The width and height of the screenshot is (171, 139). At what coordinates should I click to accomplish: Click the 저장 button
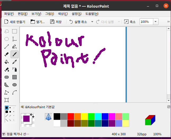56,22
